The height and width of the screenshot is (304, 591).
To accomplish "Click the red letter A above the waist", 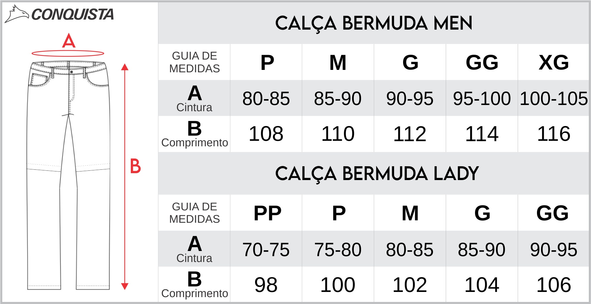I will (68, 41).
